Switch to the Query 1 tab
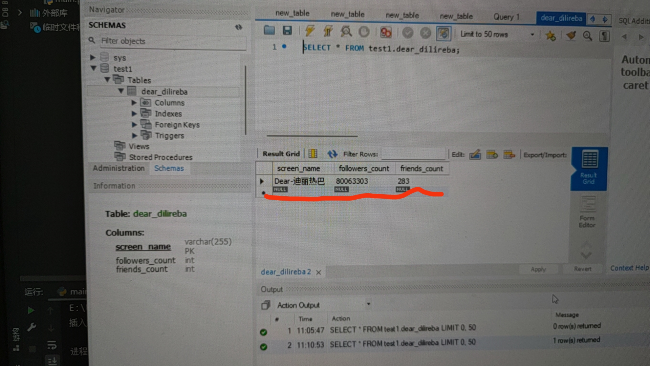Viewport: 650px width, 366px height. pos(506,17)
